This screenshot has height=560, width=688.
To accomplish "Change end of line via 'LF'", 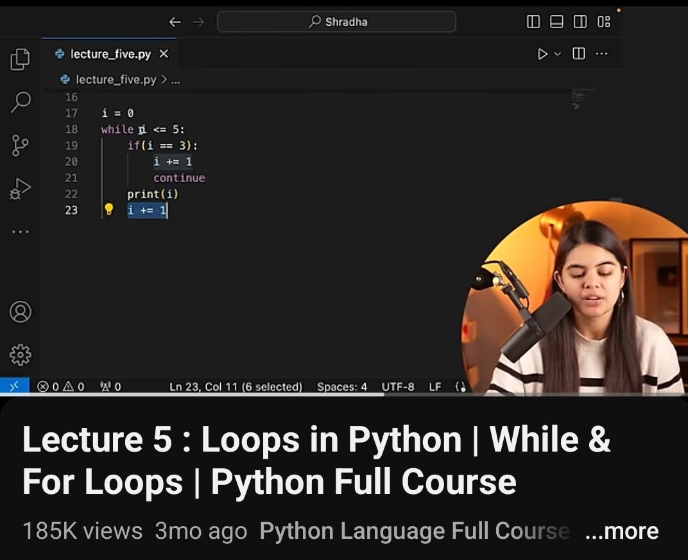I will point(435,387).
